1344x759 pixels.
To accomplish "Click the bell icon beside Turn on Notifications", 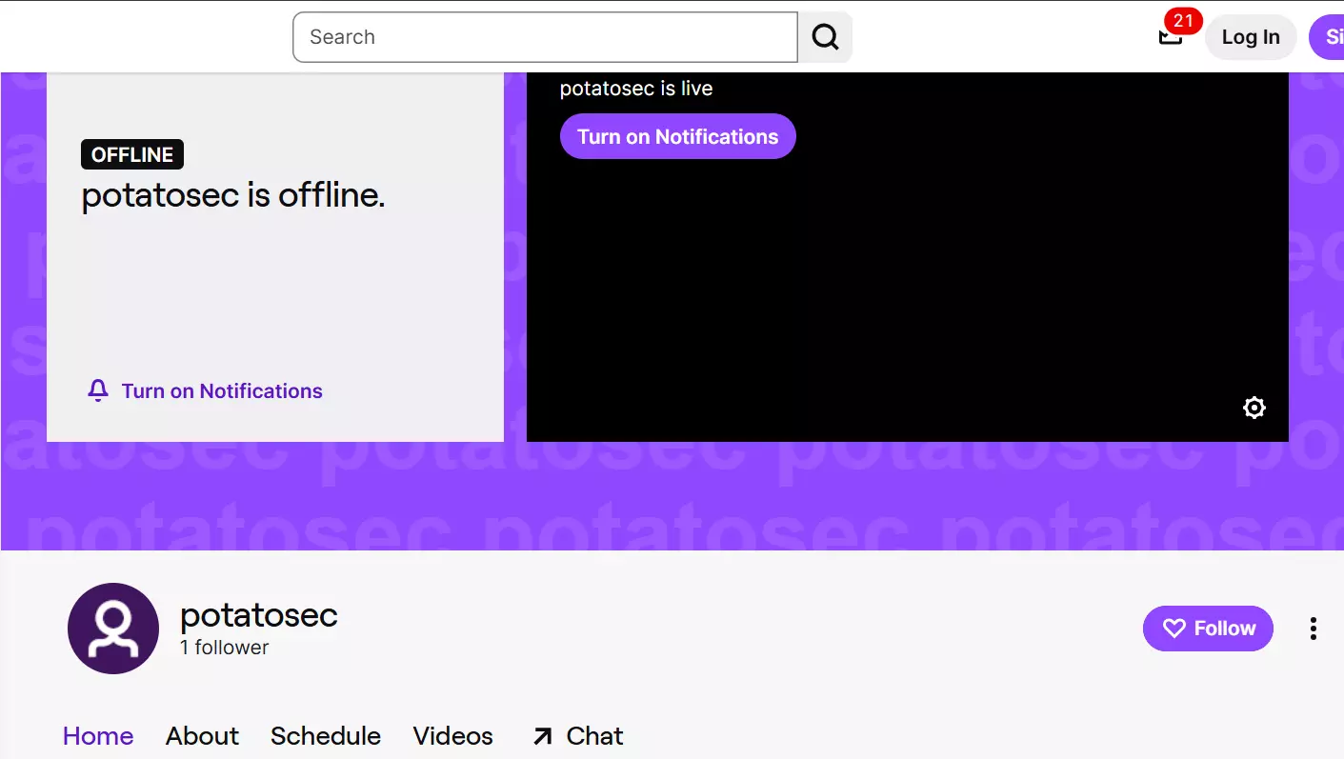I will 98,390.
